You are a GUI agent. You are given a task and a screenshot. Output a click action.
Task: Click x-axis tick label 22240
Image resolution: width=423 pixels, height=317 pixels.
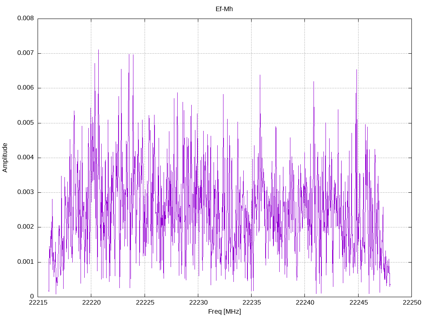[x=305, y=303]
